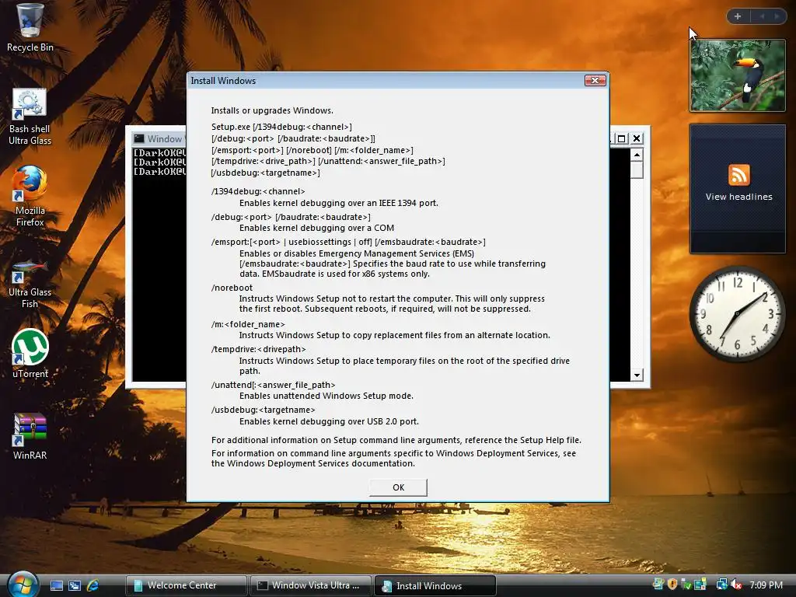Close the Install Windows dialog

[x=595, y=80]
